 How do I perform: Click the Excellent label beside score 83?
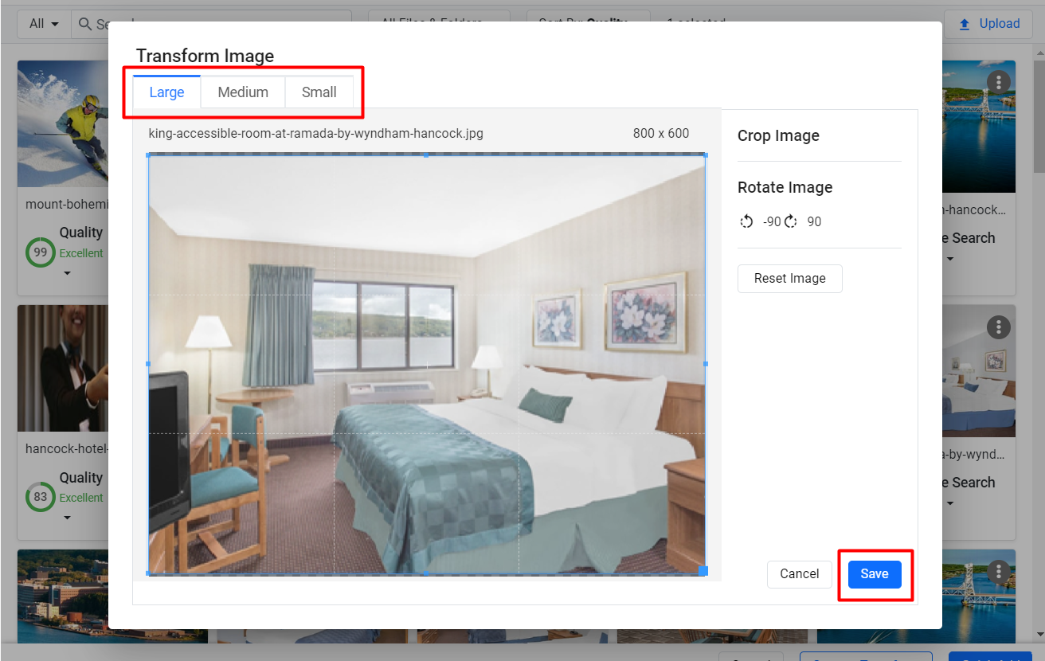(81, 498)
